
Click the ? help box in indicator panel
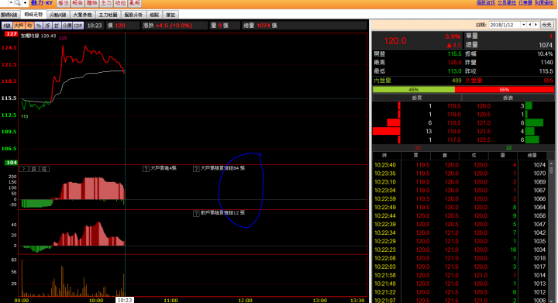click(24, 169)
